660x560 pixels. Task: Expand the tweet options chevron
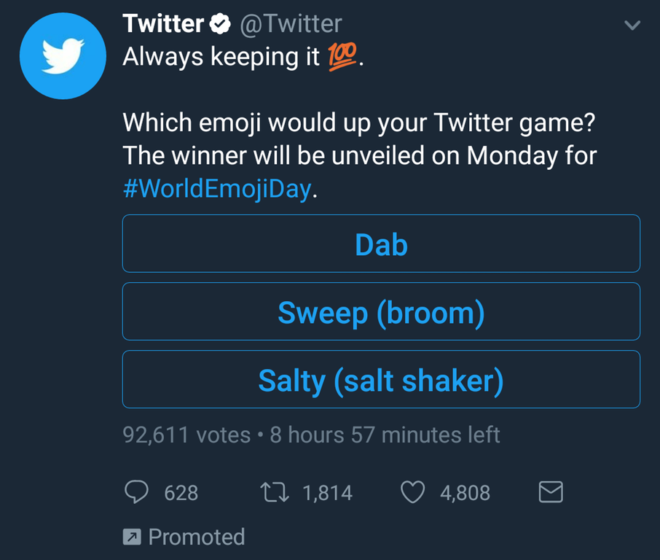pyautogui.click(x=632, y=26)
